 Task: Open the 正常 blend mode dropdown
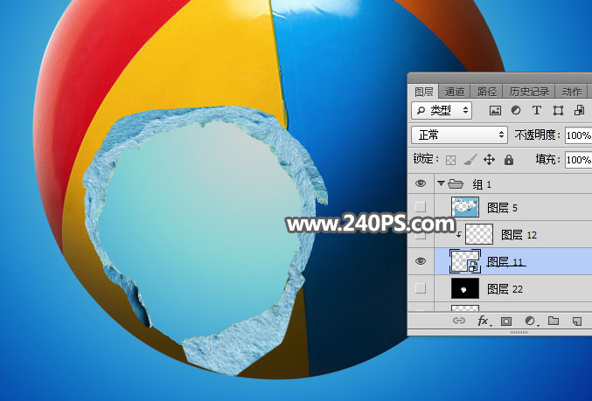(x=459, y=135)
